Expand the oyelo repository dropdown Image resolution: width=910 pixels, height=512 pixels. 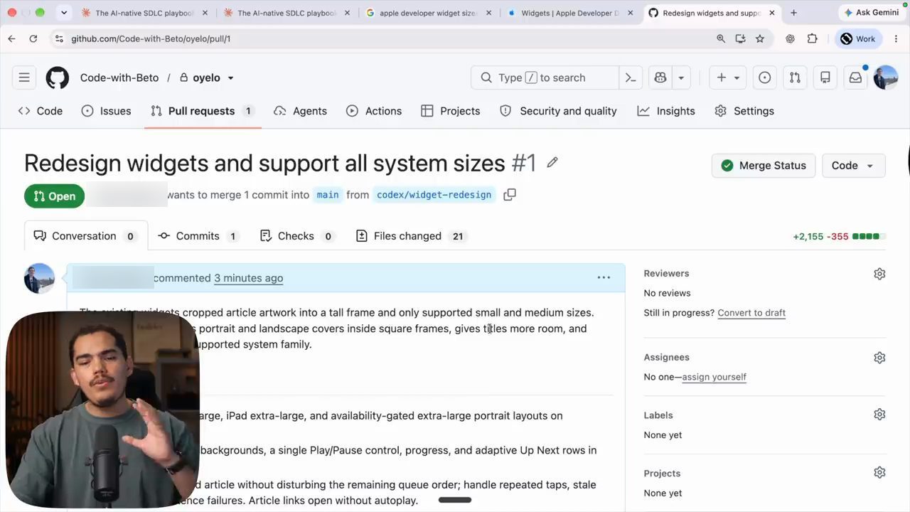[x=230, y=78]
